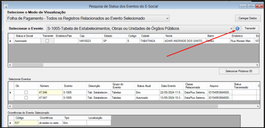
Task: Click the events grid horizontal scrollbar thumb
Action: coord(115,106)
